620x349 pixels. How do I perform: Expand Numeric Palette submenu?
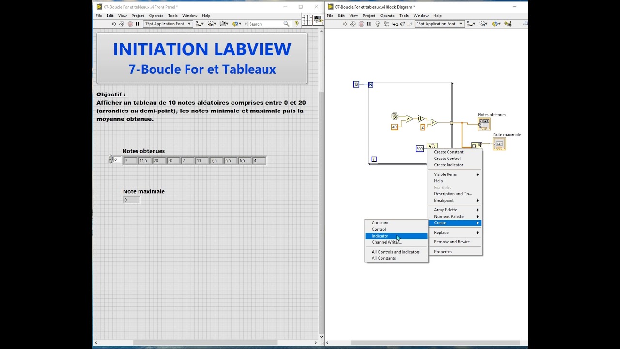point(455,216)
